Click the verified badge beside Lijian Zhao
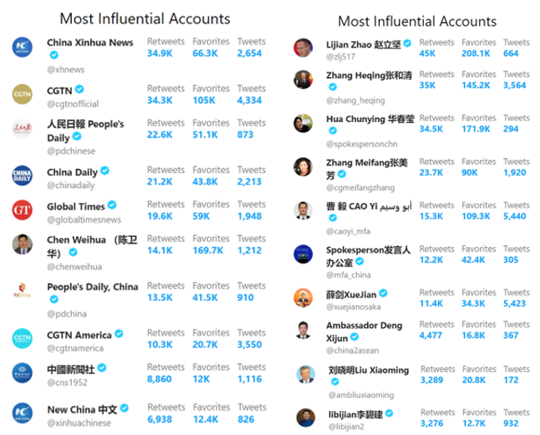This screenshot has height=435, width=540. (408, 43)
